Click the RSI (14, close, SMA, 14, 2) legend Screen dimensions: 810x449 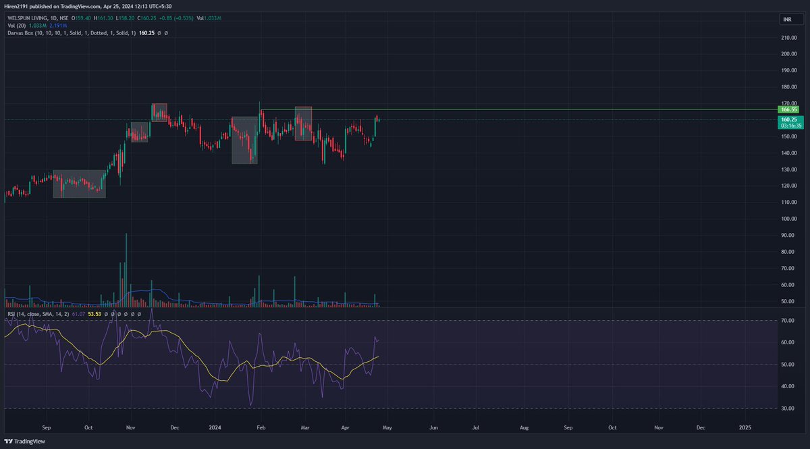coord(38,314)
